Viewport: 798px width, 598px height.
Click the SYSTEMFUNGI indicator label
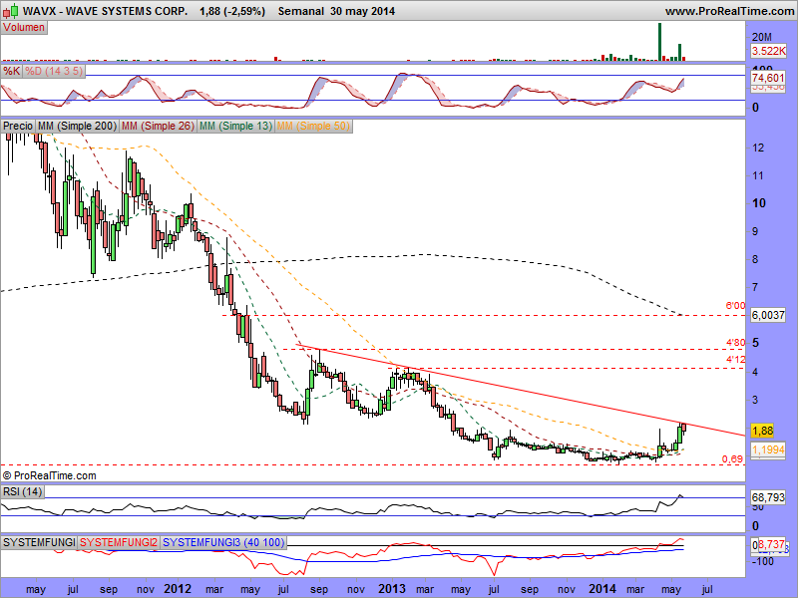[x=39, y=542]
